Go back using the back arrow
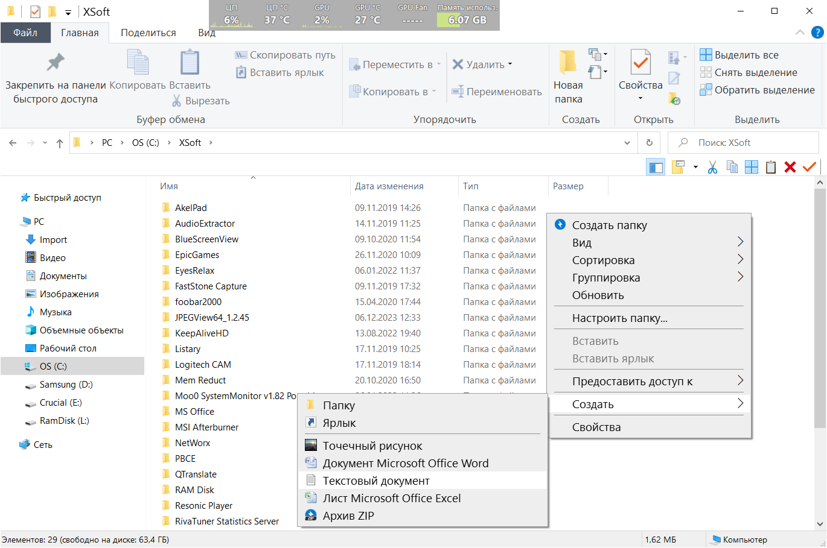This screenshot has height=548, width=827. [13, 143]
